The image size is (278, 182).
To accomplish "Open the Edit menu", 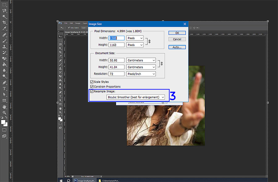I will click(71, 23).
